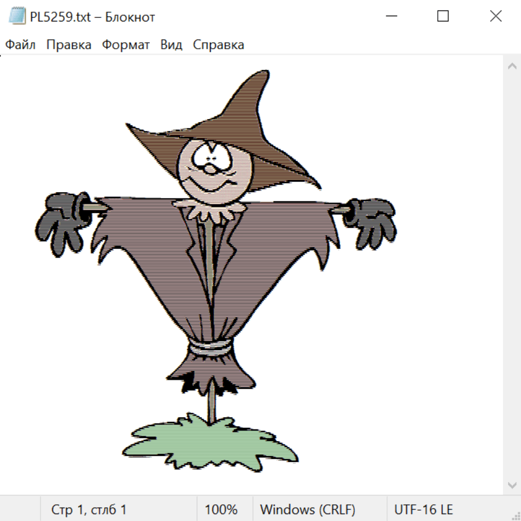Click the UTF-16 LE encoding indicator

423,510
